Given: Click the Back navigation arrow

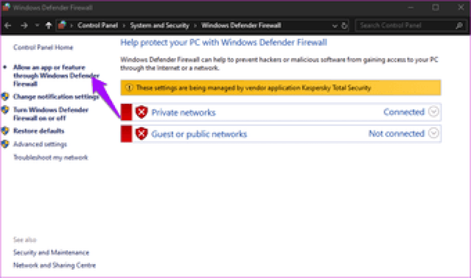Looking at the screenshot, I should [8, 25].
